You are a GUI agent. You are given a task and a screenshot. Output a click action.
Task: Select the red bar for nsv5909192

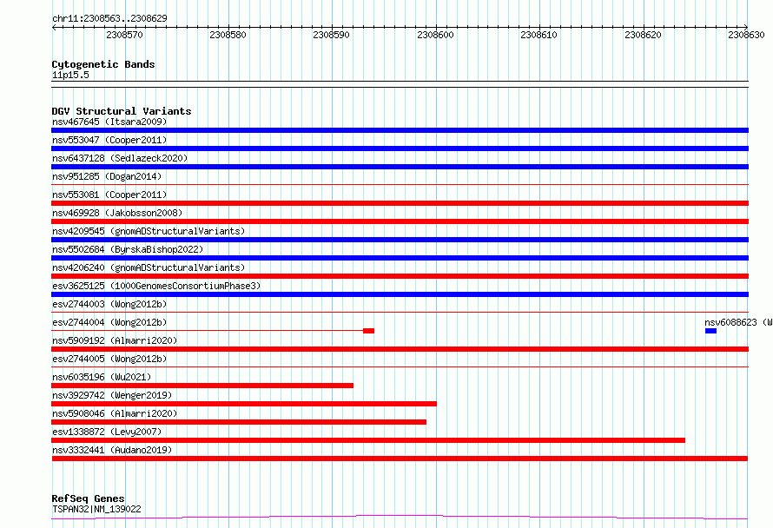(x=400, y=349)
